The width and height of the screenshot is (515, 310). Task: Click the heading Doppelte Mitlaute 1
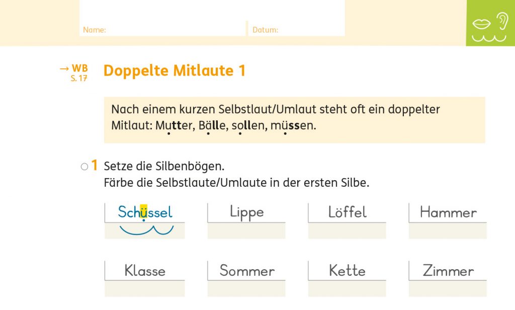(174, 71)
